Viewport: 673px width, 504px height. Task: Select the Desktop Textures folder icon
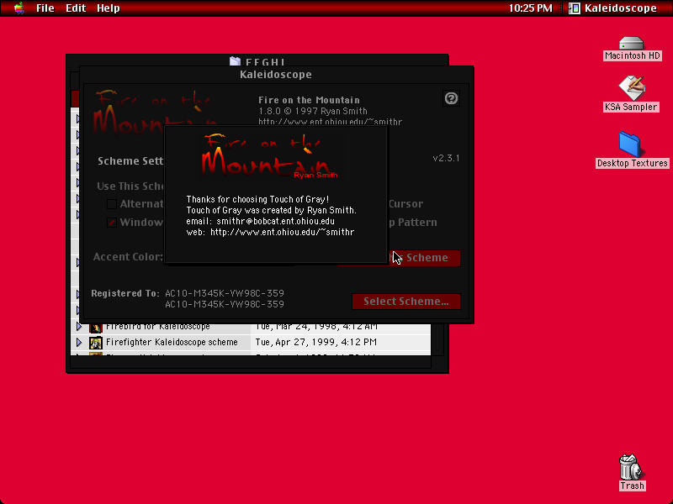pos(630,144)
